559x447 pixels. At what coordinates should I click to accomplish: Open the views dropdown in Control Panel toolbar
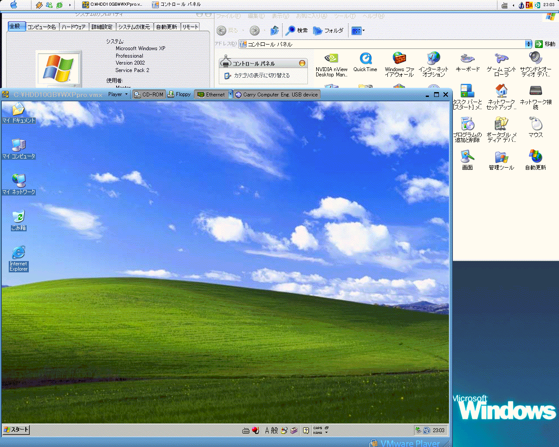click(x=358, y=31)
